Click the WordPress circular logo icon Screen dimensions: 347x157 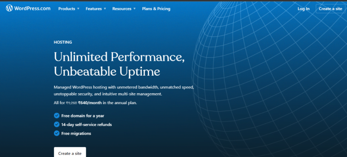click(x=9, y=8)
